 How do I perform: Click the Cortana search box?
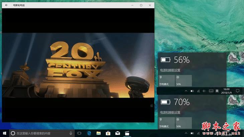tap(42, 133)
